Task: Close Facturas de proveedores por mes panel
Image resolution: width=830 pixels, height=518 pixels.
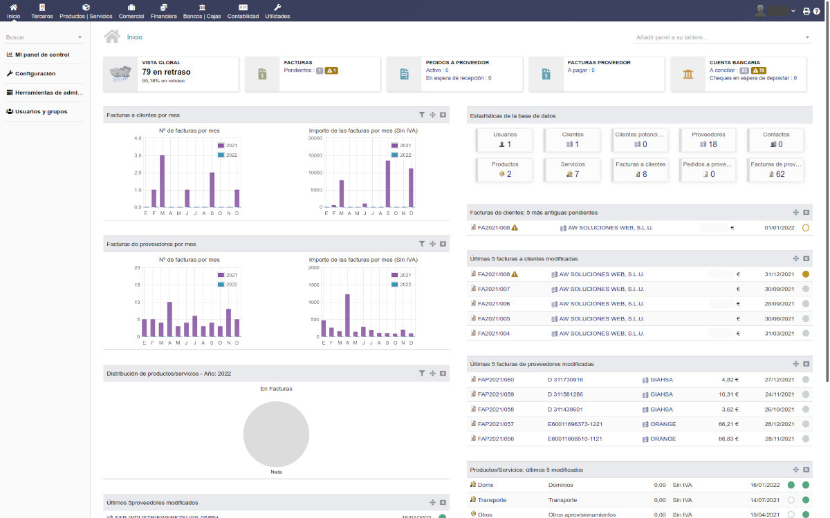Action: [x=443, y=244]
